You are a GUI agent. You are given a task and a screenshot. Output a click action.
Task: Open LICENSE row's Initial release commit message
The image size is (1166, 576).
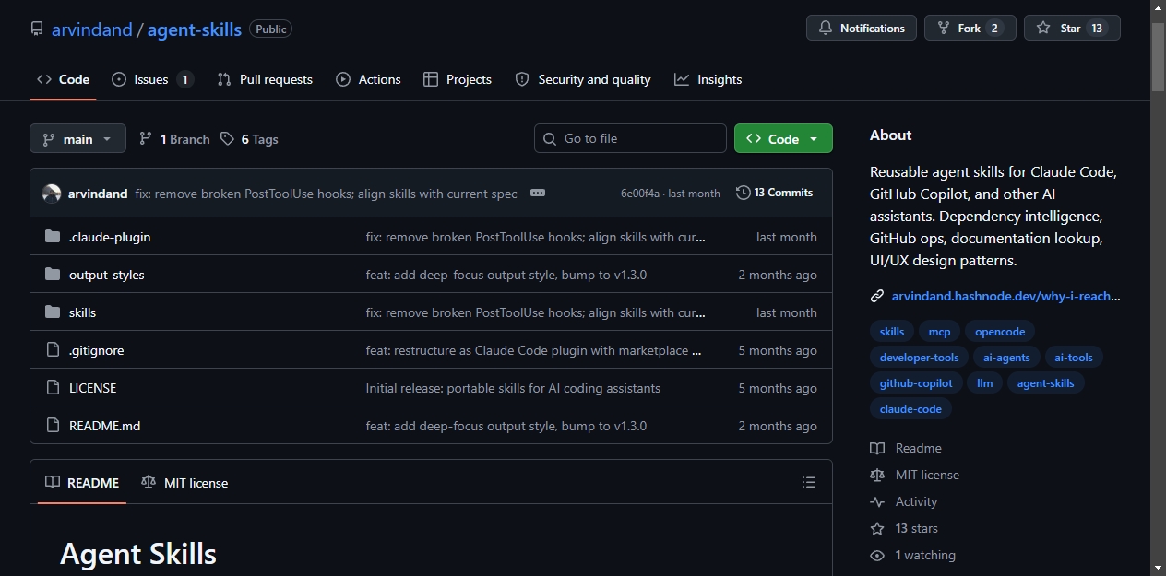tap(513, 388)
